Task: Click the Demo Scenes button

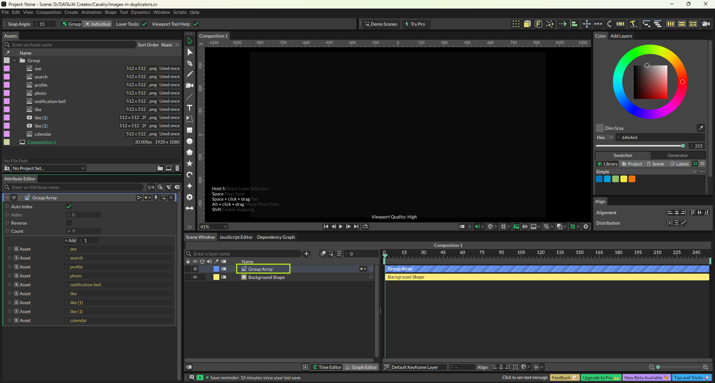Action: coord(381,24)
